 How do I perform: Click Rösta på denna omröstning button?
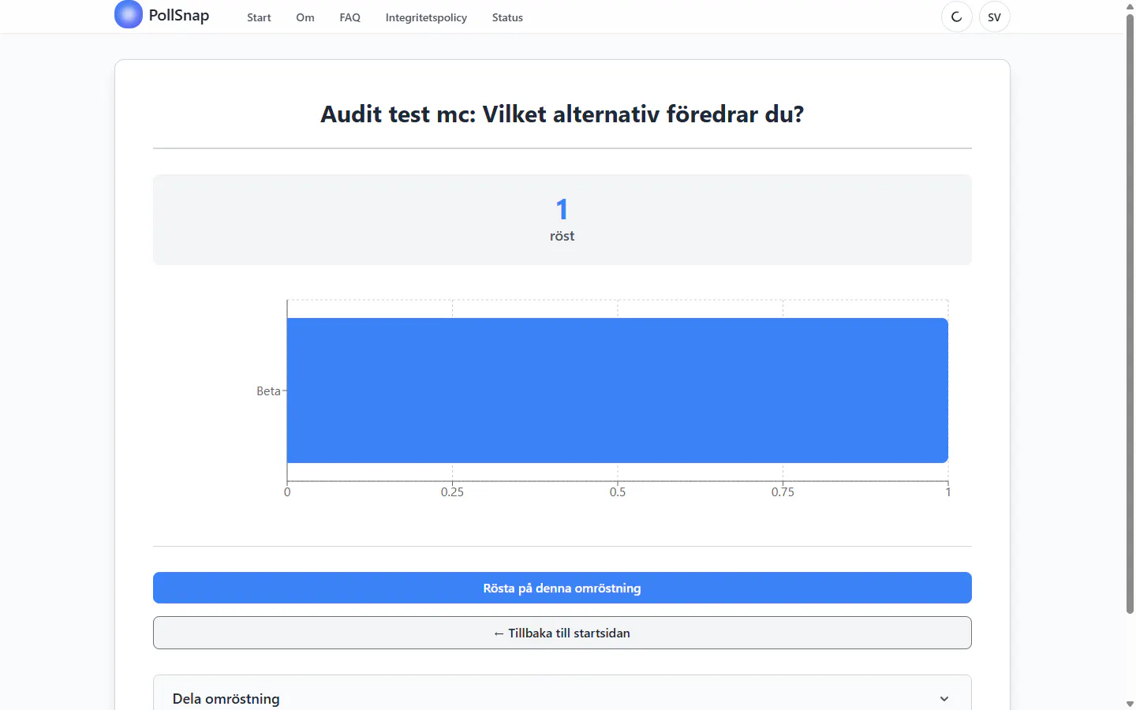pyautogui.click(x=562, y=588)
